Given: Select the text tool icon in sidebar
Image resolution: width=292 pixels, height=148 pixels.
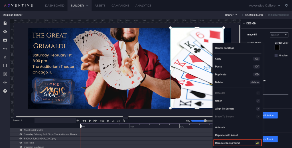Looking at the screenshot, I should click(5, 57).
